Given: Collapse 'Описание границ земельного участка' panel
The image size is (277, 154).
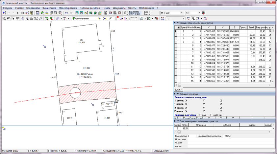Looking at the screenshot, I should click(178, 121).
